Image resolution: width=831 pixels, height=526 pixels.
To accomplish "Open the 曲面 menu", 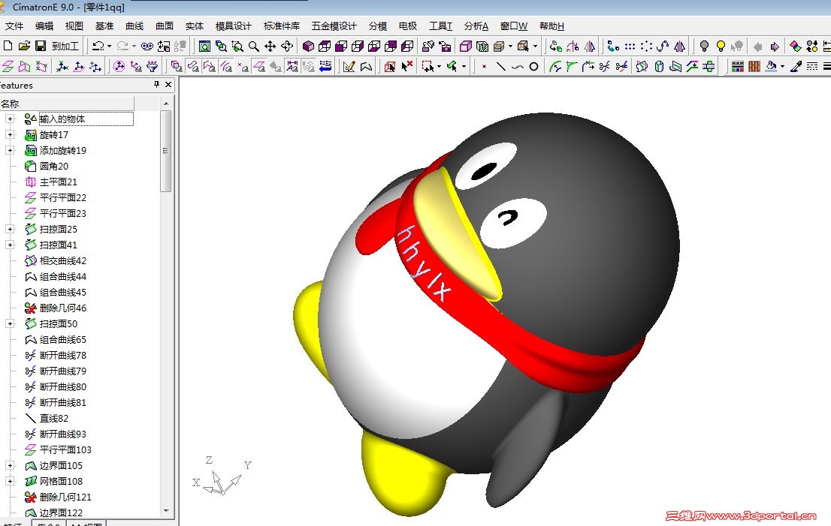I will pos(165,26).
